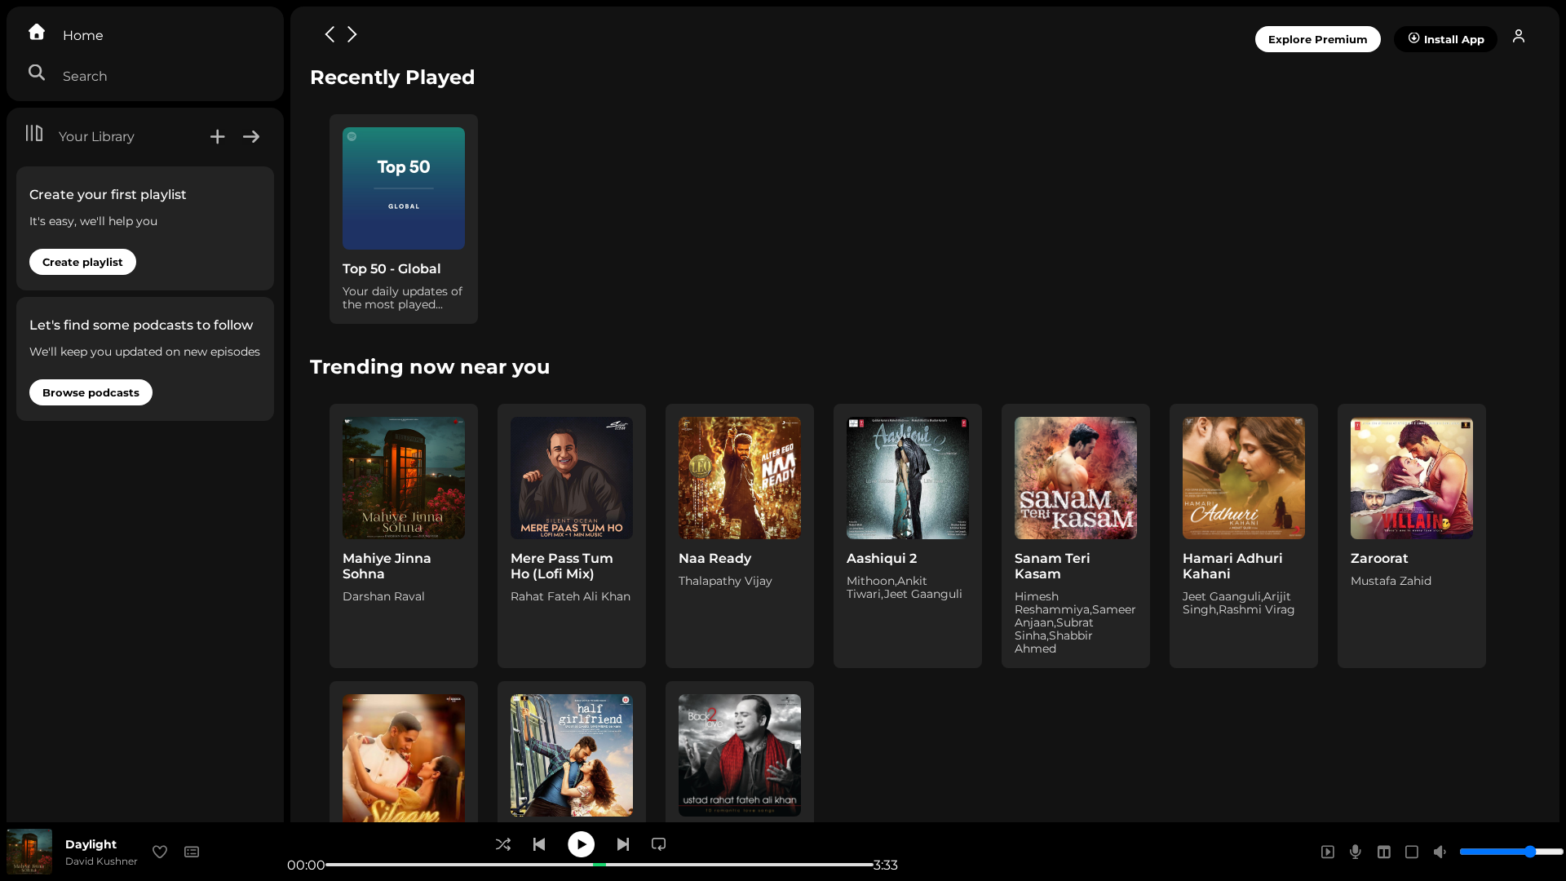Open the Sitaare album cover in second row
This screenshot has height=881, width=1566.
(404, 758)
